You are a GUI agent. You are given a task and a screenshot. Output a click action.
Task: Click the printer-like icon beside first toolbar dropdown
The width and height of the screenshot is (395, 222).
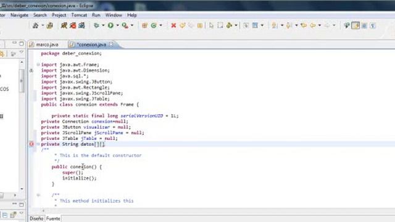(x=50, y=25)
